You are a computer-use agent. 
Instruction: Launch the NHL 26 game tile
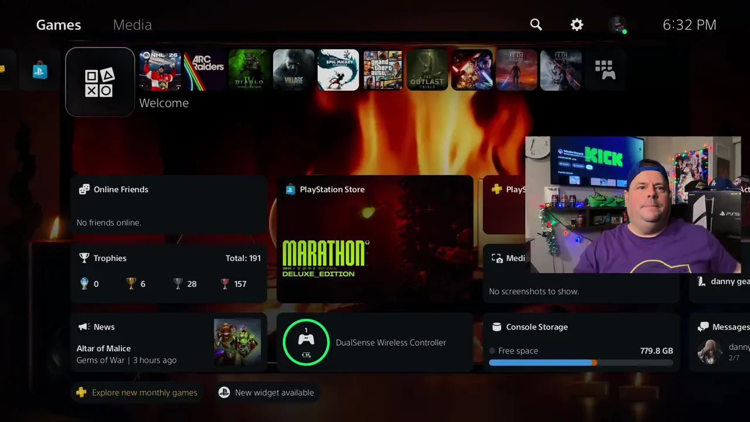point(160,70)
